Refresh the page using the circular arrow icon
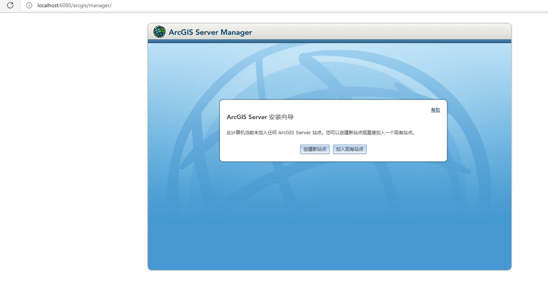 (10, 5)
